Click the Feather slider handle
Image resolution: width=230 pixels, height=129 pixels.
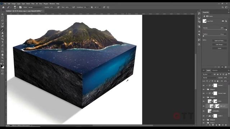pyautogui.click(x=203, y=36)
